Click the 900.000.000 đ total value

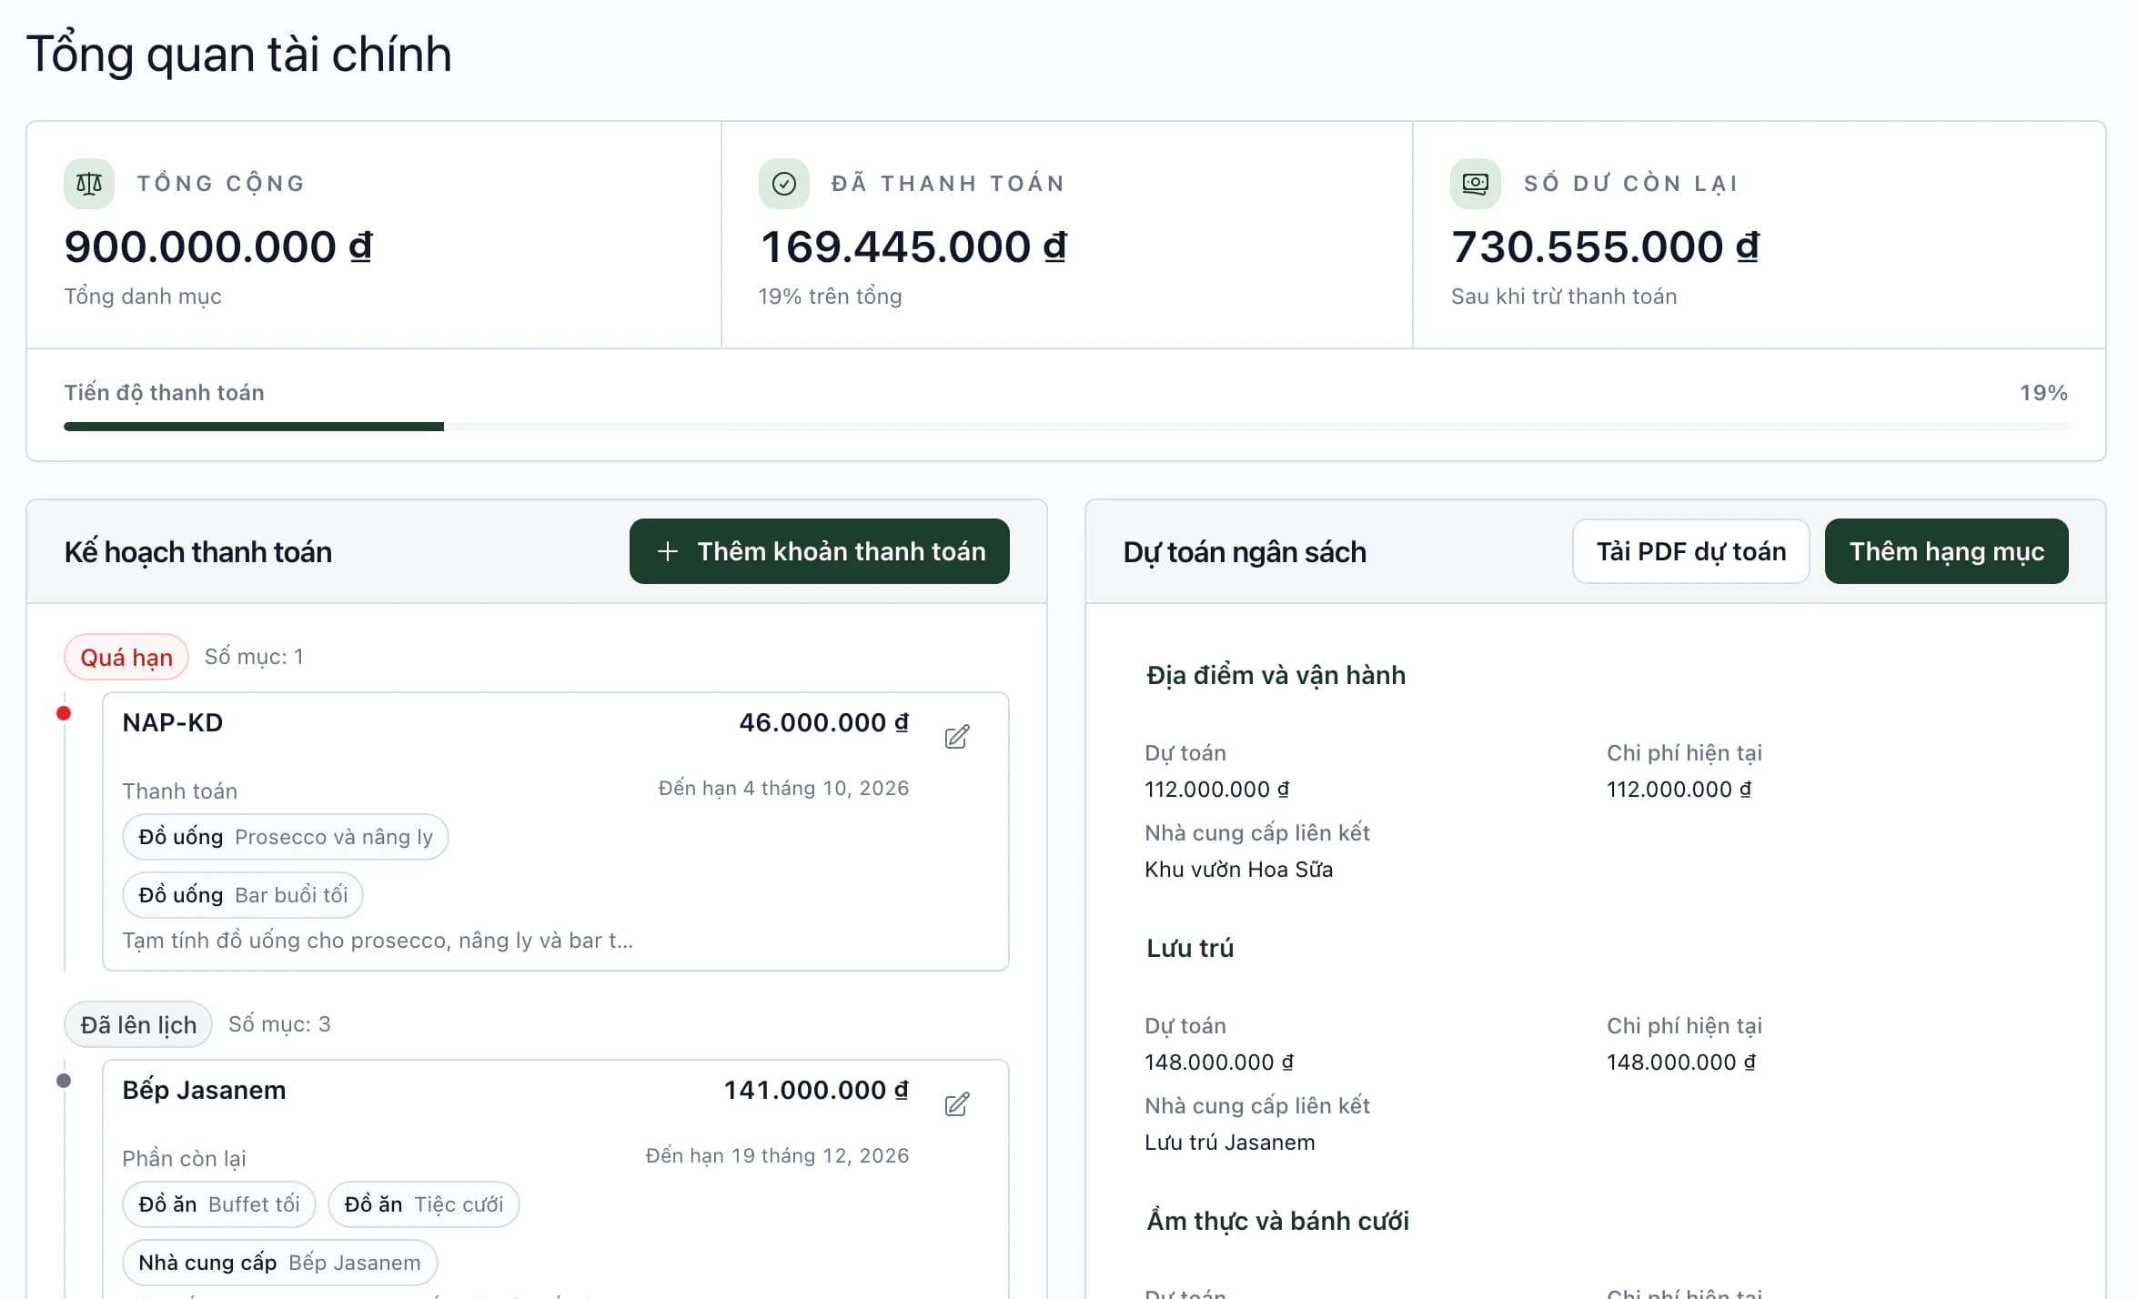[218, 247]
